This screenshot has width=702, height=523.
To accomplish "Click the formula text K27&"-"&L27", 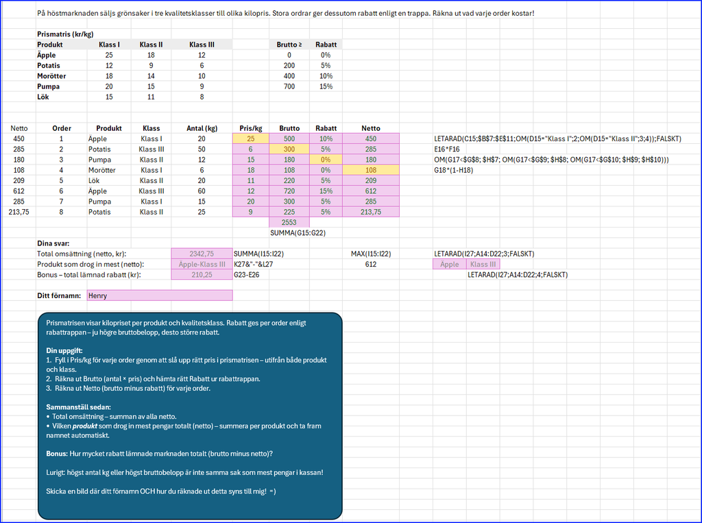I will pos(254,264).
